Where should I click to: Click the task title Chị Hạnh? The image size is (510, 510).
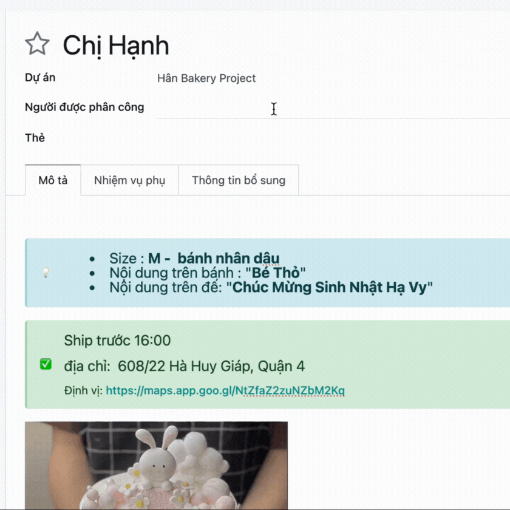[x=116, y=46]
